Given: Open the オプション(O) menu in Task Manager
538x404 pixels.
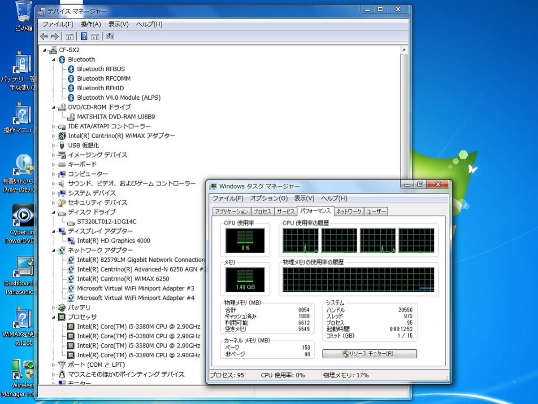Looking at the screenshot, I should tap(269, 198).
